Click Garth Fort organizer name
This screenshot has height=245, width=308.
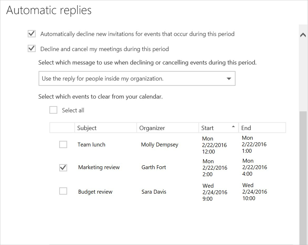[x=154, y=167]
